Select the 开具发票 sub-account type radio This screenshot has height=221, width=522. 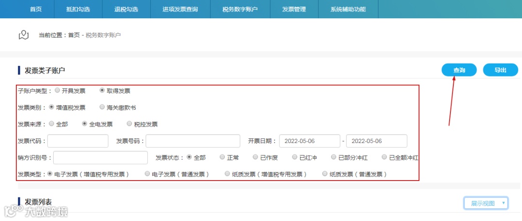pos(58,90)
